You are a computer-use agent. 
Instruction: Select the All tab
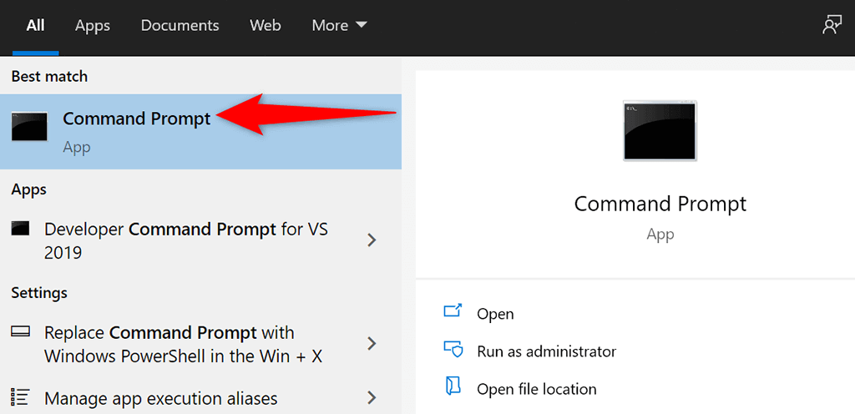[x=35, y=26]
